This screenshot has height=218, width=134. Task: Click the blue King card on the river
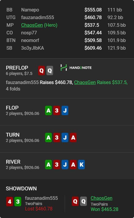coord(81,164)
